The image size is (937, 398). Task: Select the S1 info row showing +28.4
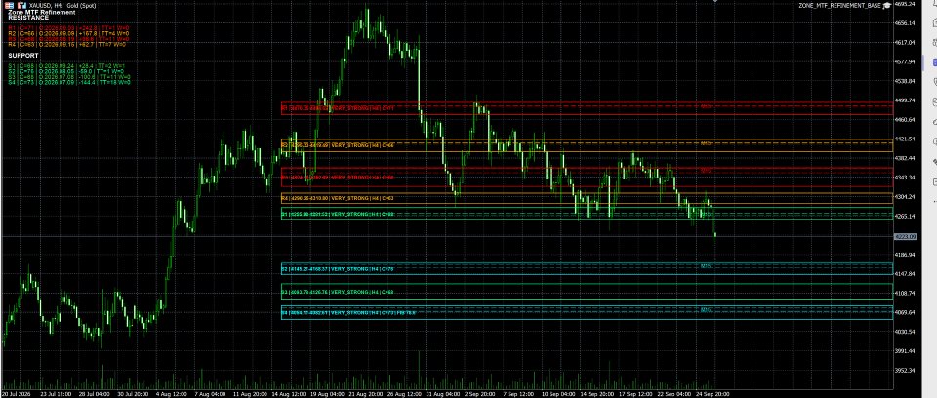coord(66,65)
